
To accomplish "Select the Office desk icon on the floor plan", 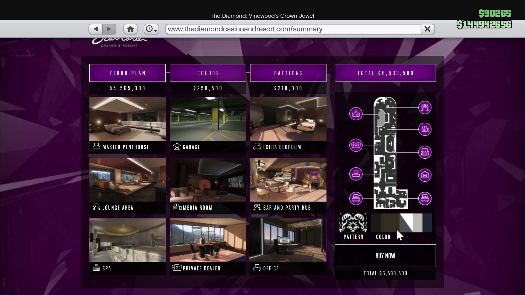I will [x=356, y=174].
